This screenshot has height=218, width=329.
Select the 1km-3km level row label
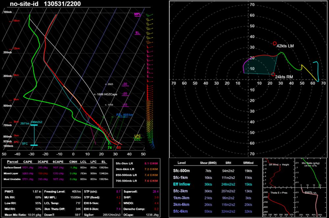tap(181, 198)
